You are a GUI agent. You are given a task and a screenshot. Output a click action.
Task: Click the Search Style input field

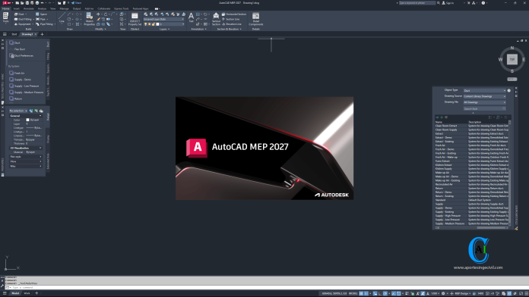[x=484, y=108]
